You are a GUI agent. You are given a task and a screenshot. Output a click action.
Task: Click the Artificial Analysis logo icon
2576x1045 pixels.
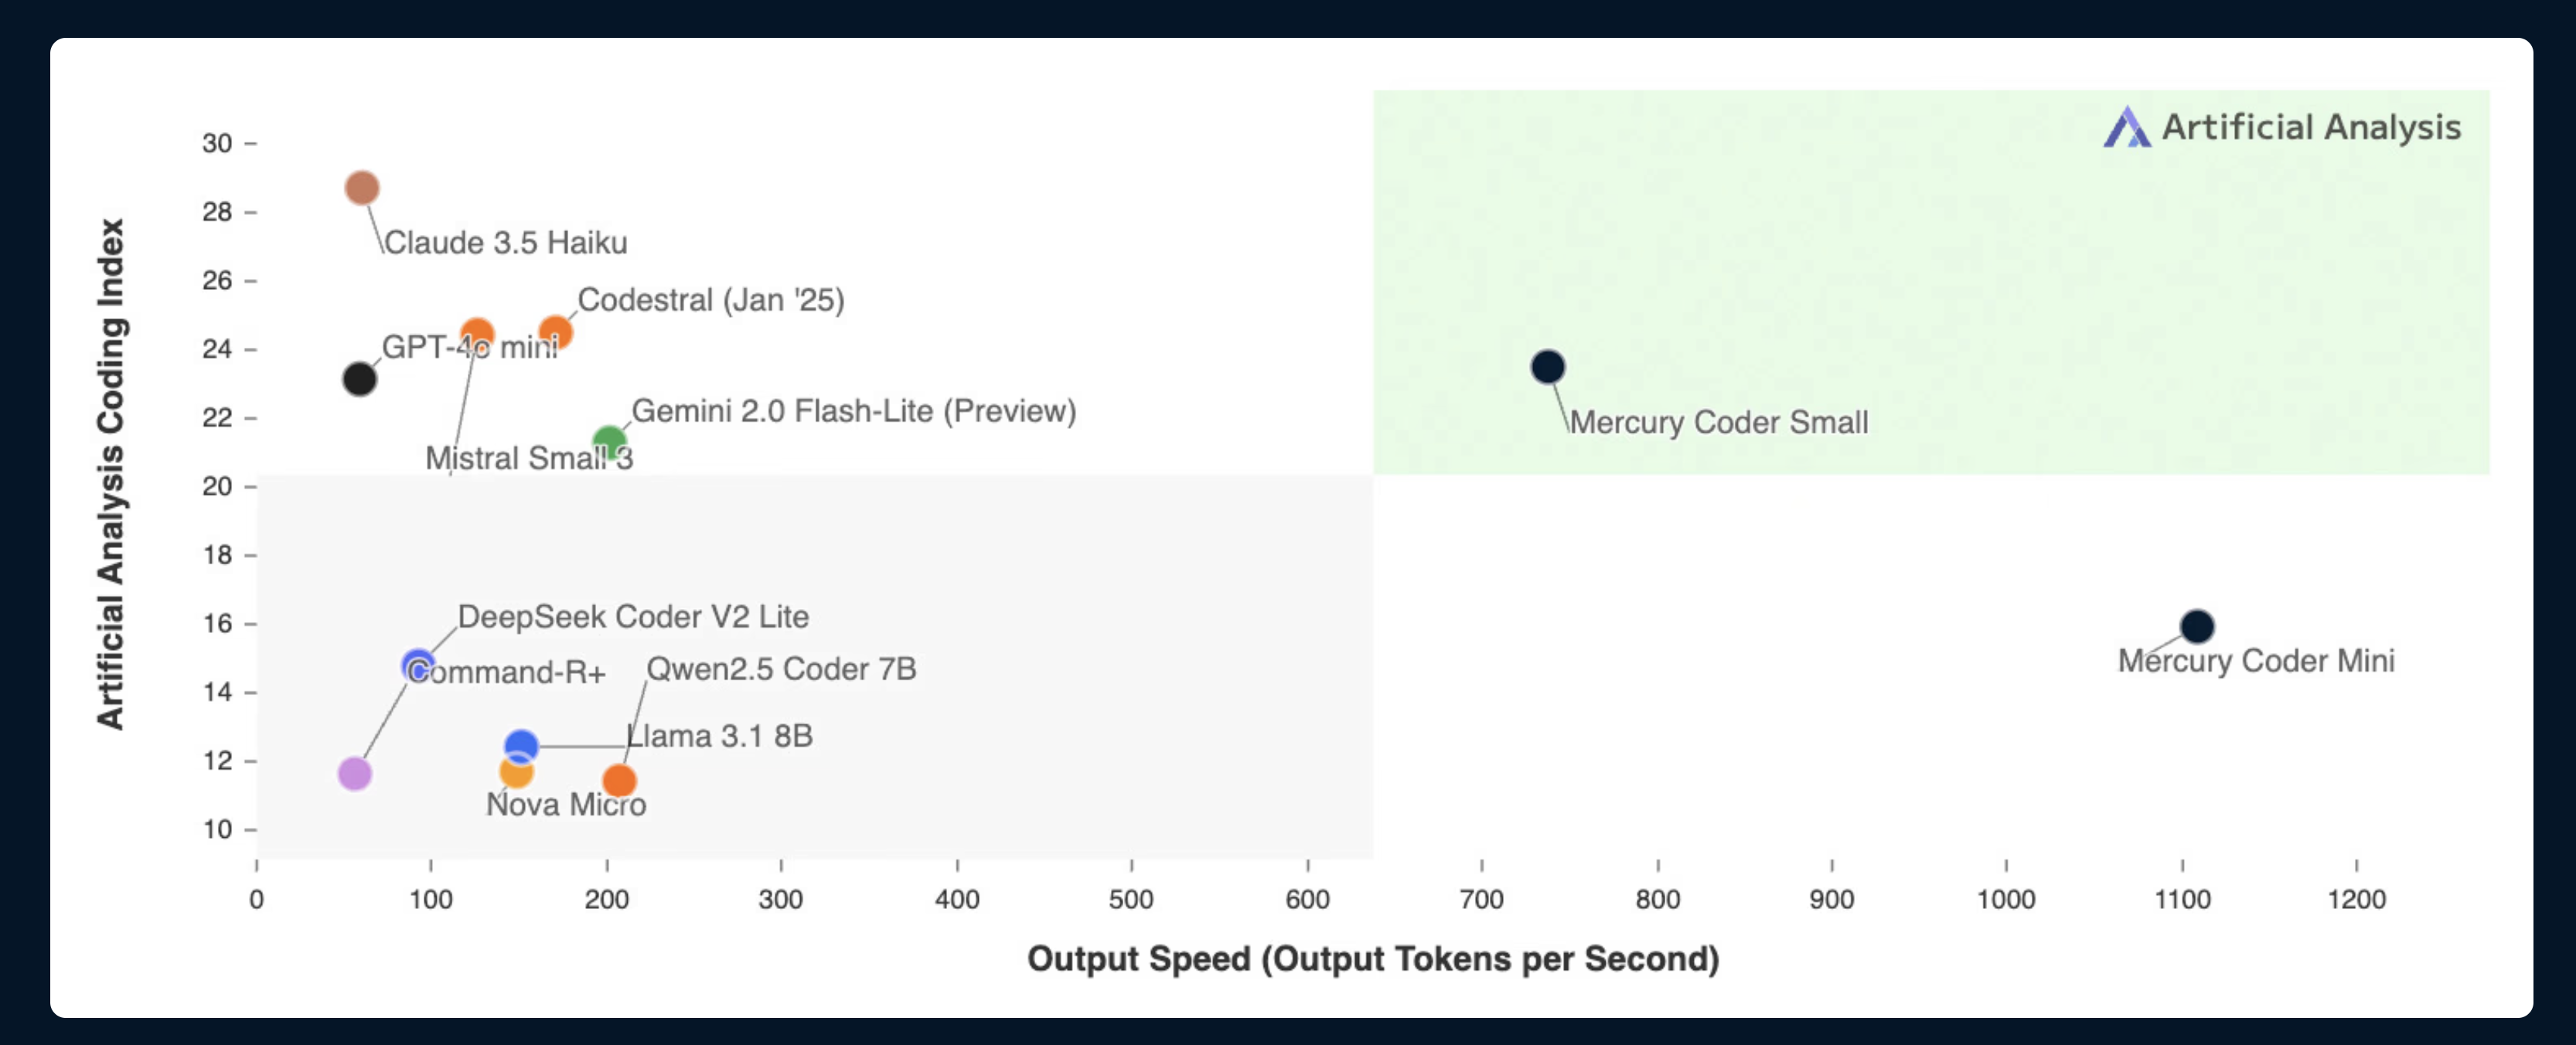tap(2126, 128)
